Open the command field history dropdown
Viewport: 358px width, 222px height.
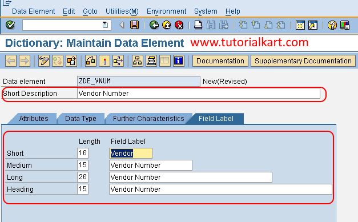(105, 25)
